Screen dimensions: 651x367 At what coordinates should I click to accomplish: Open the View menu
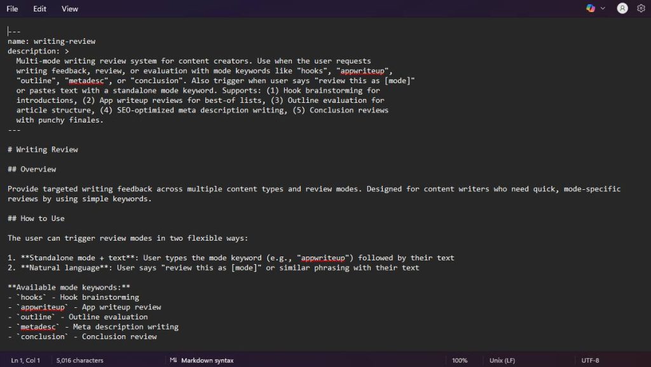click(x=69, y=9)
